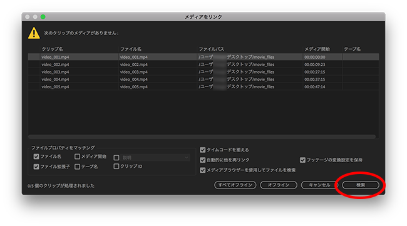The image size is (407, 226).
Task: Click the 検索 (Locate) button
Action: [x=361, y=185]
